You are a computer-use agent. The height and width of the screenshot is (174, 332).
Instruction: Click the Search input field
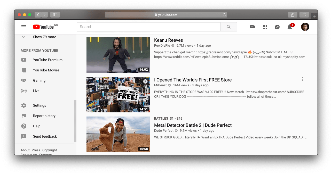click(x=148, y=27)
